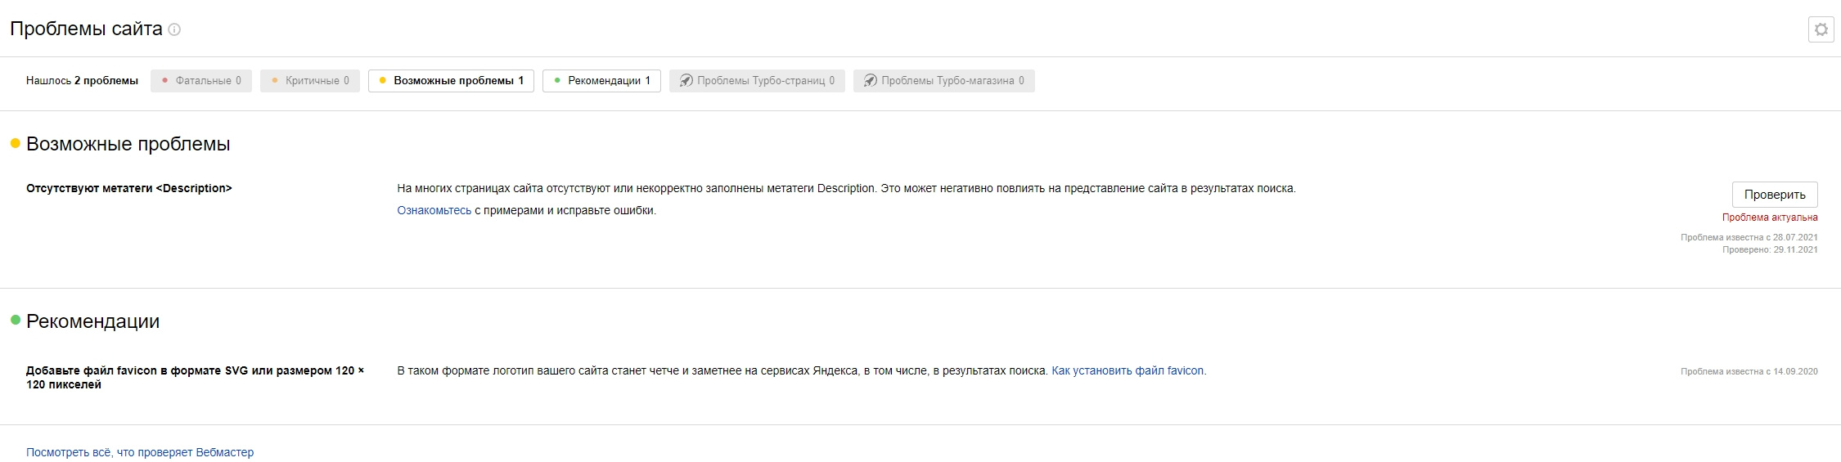Screen dimensions: 1841x462
Task: Toggle the "Фатальные 0" filter
Action: click(201, 81)
